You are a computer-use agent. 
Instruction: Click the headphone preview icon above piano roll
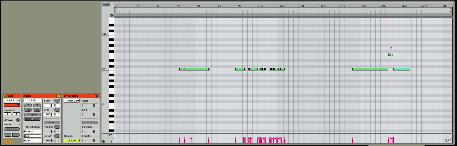click(x=112, y=15)
